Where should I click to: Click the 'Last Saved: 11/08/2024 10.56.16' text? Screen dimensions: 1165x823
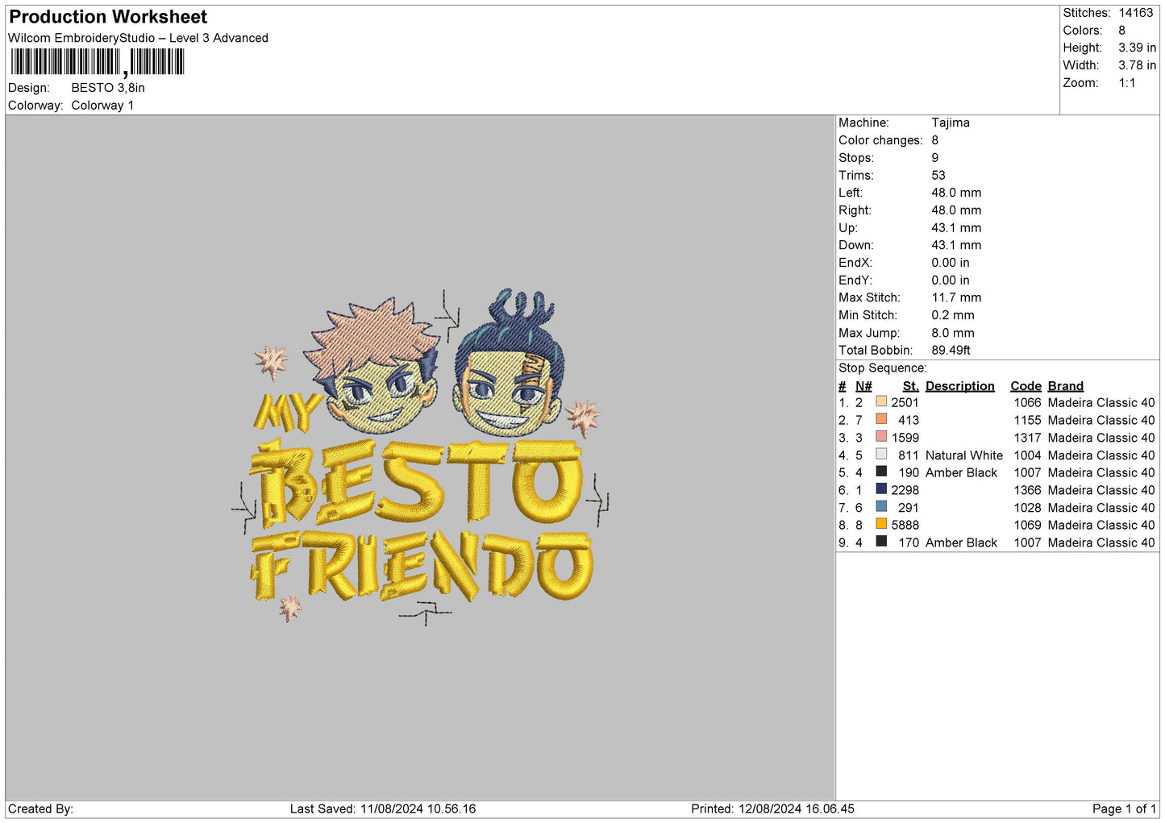383,808
